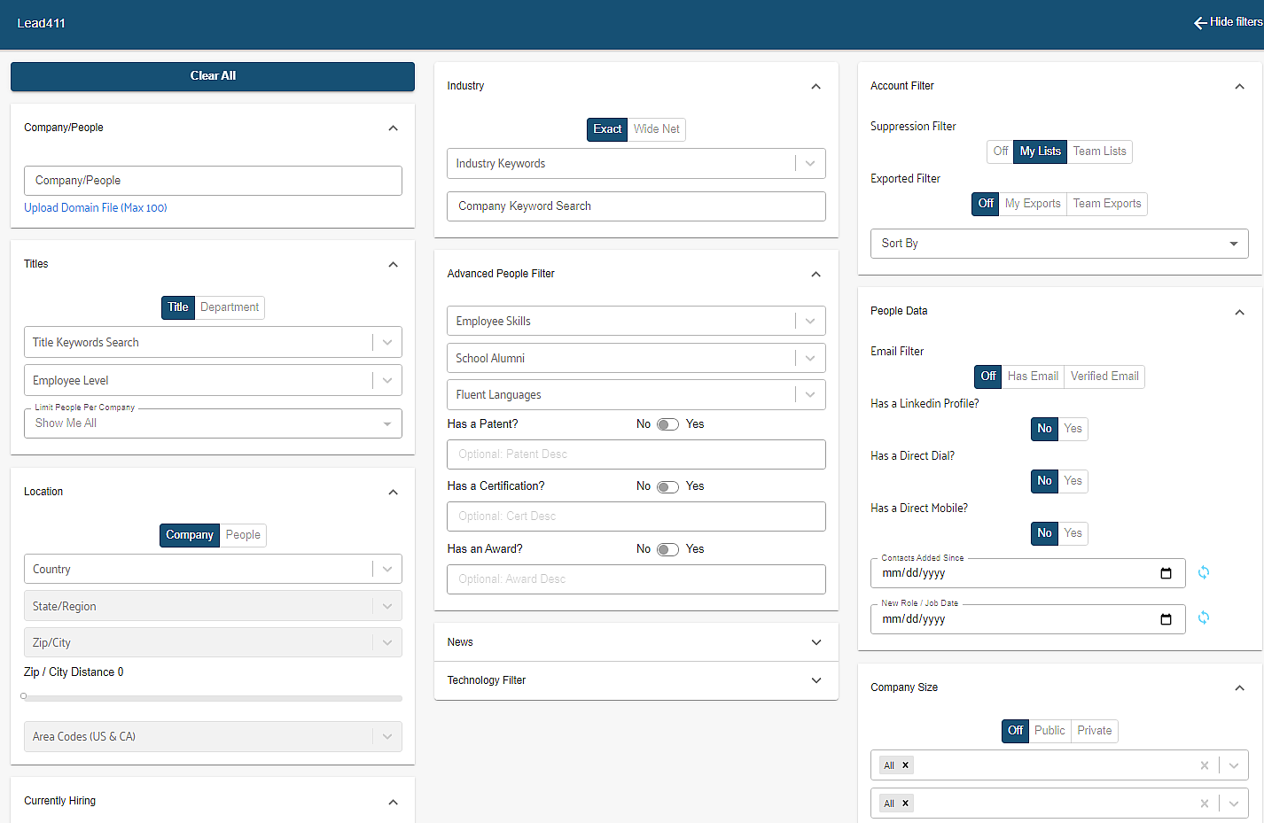Screen dimensions: 1264x823
Task: Click the refresh icon beside Contacts Added Since
Action: 1204,572
